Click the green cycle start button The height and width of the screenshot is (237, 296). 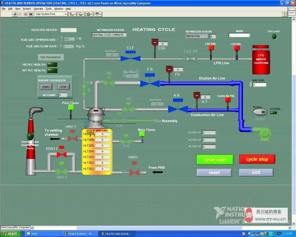click(x=215, y=160)
